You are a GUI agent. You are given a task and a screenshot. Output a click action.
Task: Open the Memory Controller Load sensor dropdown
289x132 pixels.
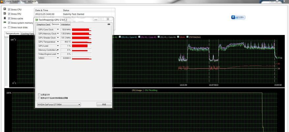point(58,50)
